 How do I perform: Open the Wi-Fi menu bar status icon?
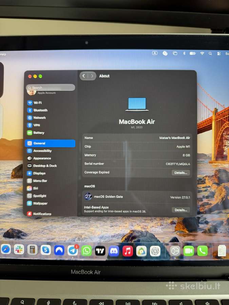pyautogui.click(x=202, y=53)
